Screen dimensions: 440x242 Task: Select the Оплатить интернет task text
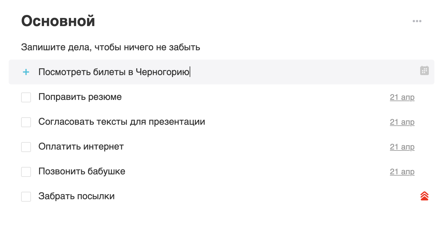[x=81, y=146]
